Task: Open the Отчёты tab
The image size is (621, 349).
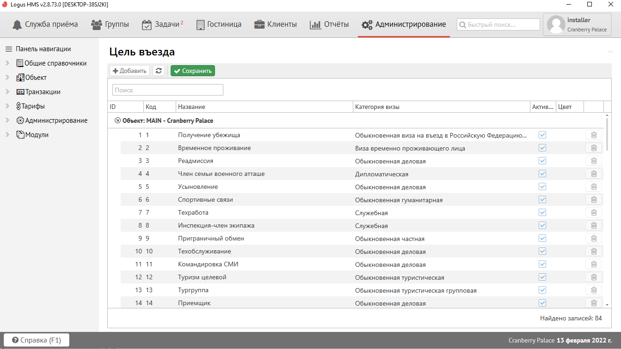Action: pos(329,24)
